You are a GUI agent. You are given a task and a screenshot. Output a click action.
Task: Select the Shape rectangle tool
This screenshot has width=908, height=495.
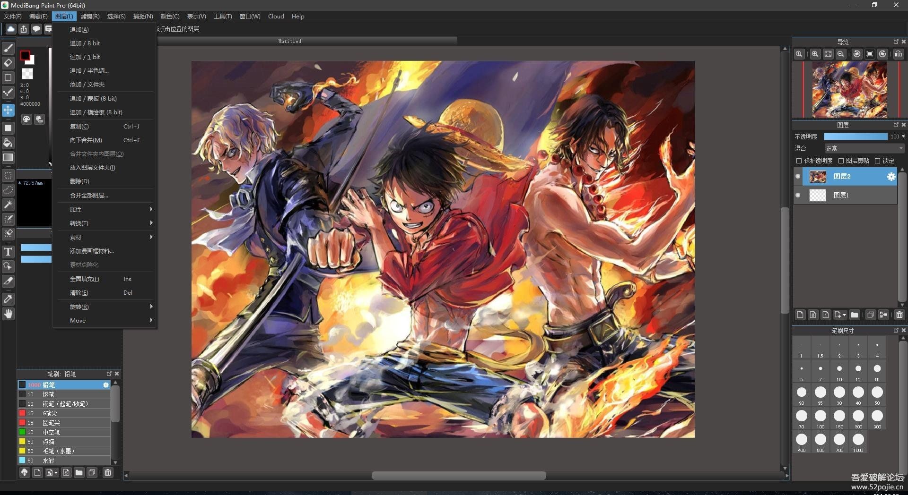pyautogui.click(x=8, y=77)
